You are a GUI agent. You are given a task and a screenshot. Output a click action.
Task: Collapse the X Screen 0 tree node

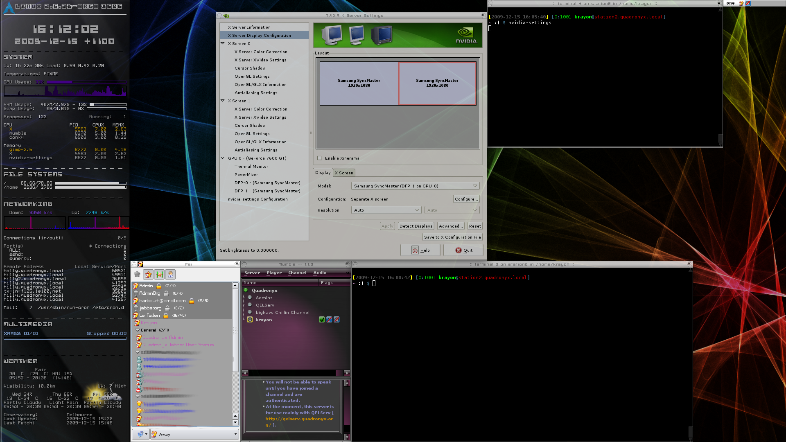point(223,43)
